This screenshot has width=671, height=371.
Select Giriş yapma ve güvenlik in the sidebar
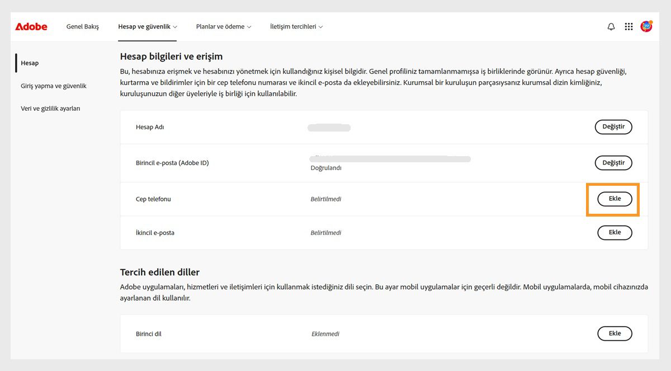(54, 86)
